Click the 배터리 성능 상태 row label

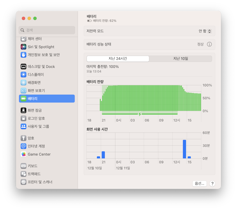(99, 44)
